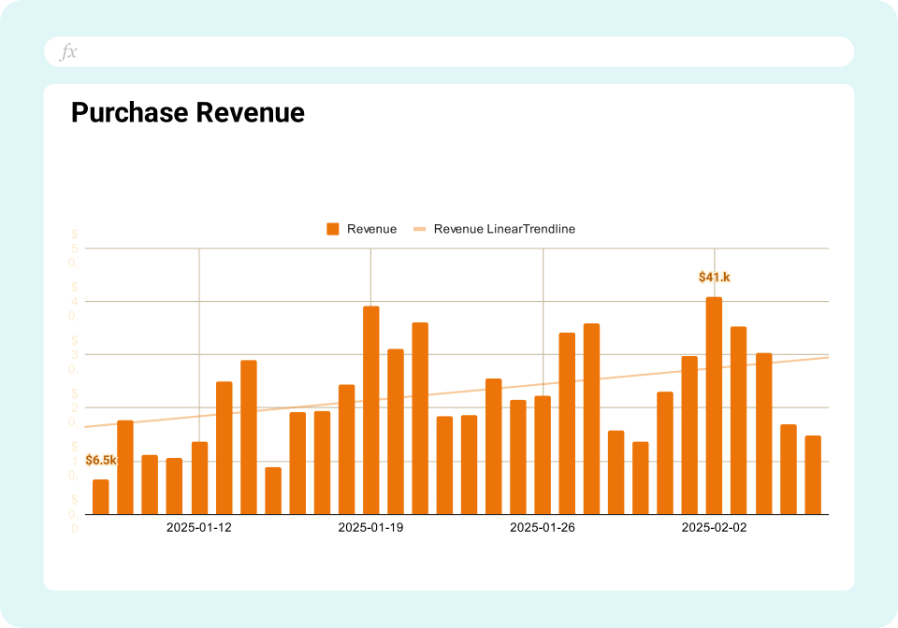Select the 2025-02-02 axis date label
The image size is (898, 628).
coord(714,528)
